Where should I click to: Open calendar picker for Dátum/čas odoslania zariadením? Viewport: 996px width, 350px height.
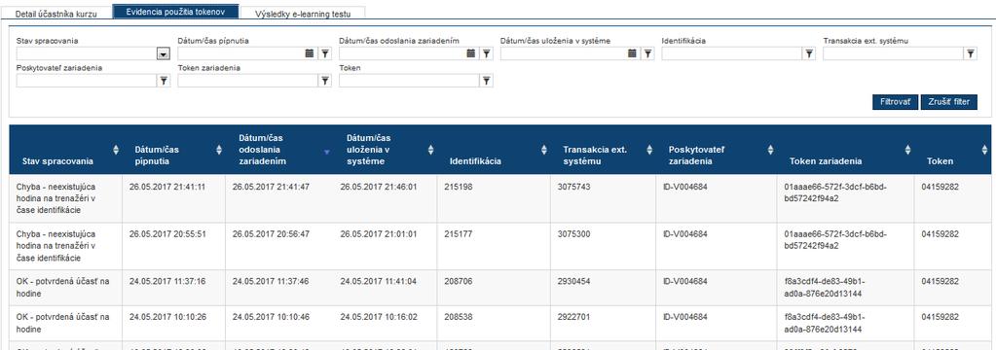(470, 53)
